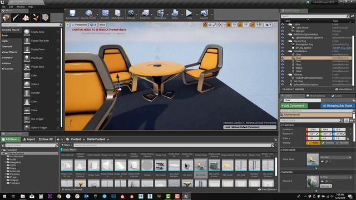Select the Place mode icon
This screenshot has height=200, width=356.
(x=6, y=17)
